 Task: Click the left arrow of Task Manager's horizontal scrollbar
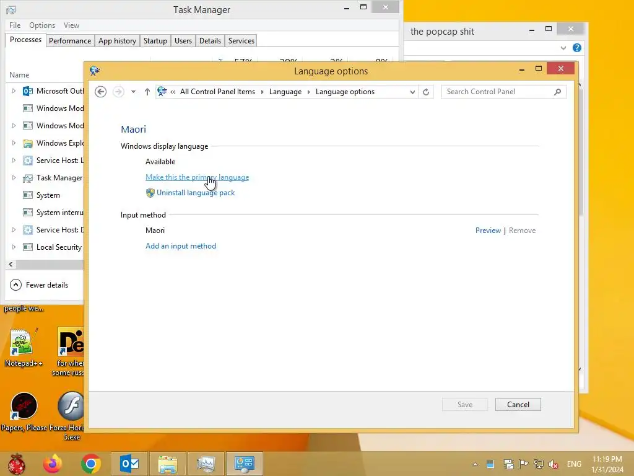tap(11, 264)
